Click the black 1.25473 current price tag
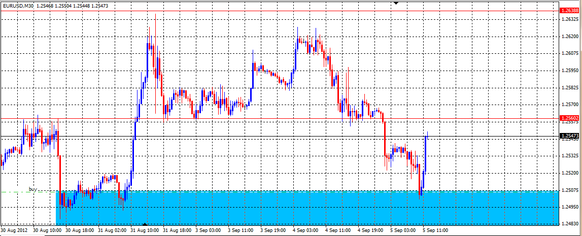The height and width of the screenshot is (236, 582). [569, 136]
